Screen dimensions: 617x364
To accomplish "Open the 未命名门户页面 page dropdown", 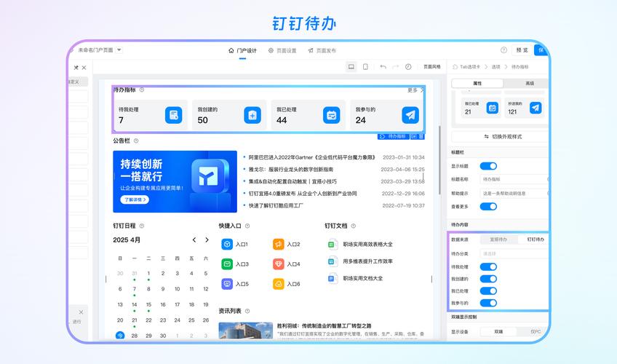I will [x=119, y=50].
